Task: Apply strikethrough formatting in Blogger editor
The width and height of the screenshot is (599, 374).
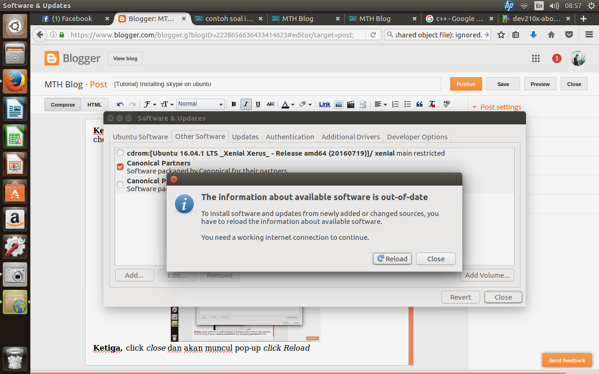Action: tap(270, 104)
